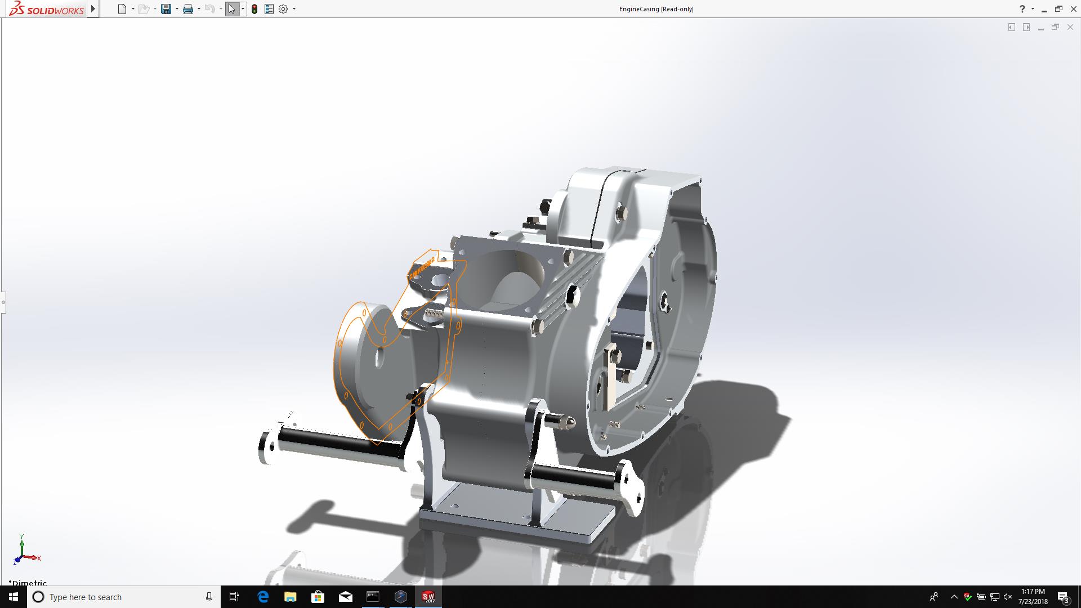Open the Options gear icon
Viewport: 1081px width, 608px height.
coord(283,9)
